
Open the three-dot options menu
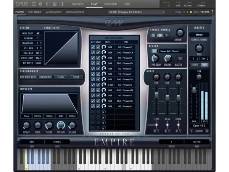213,12
